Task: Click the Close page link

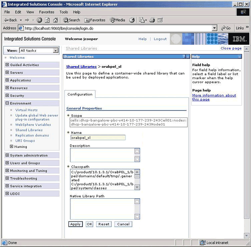Action: (x=231, y=48)
